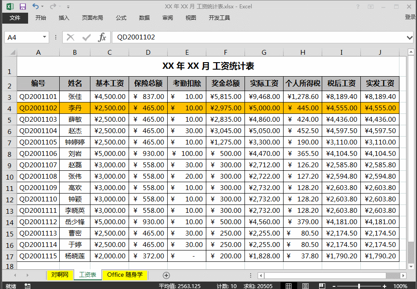
Task: Zoom out with the minus button
Action: click(x=334, y=286)
